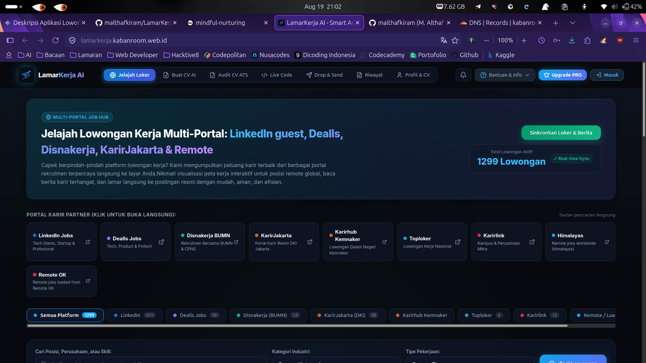Open Audit CV ATS page
646x363 pixels.
coord(229,75)
